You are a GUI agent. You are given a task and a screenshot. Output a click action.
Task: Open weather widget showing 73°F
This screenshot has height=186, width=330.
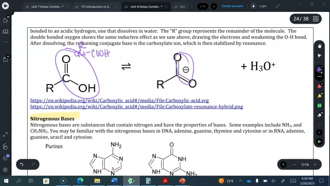coord(226,181)
